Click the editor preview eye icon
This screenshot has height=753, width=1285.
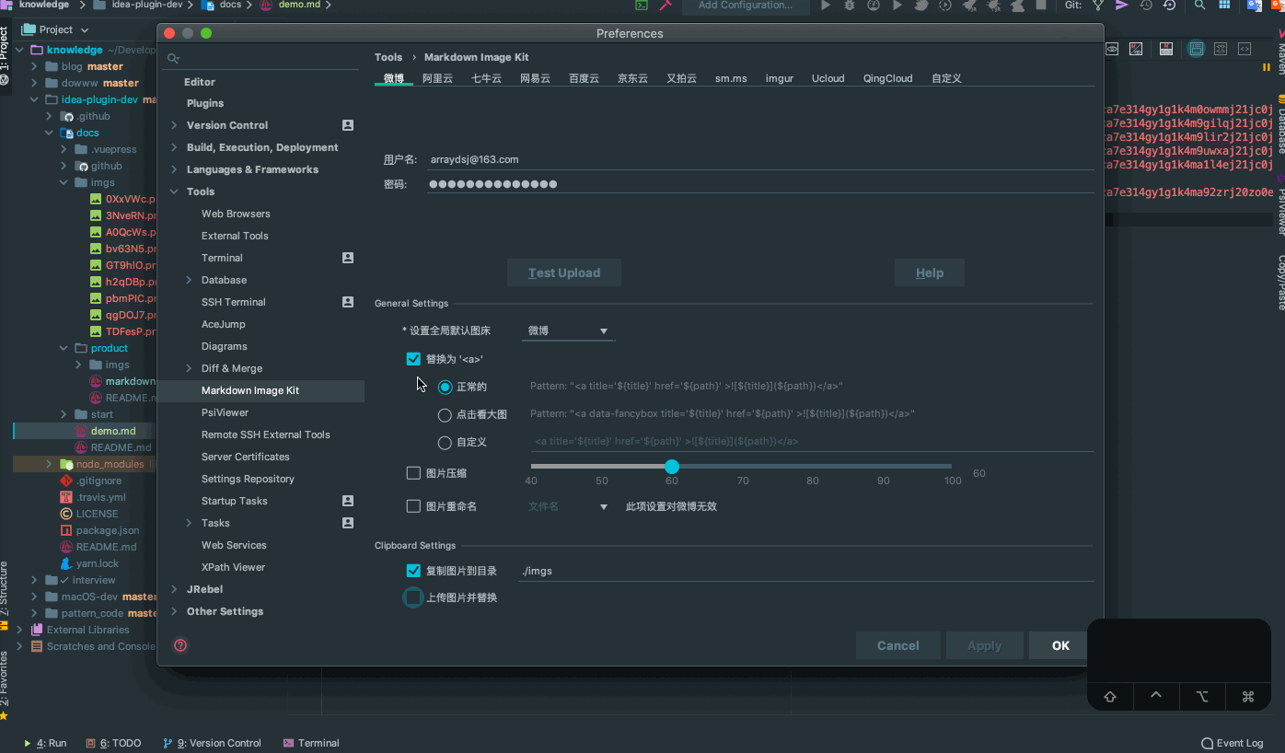[1112, 49]
